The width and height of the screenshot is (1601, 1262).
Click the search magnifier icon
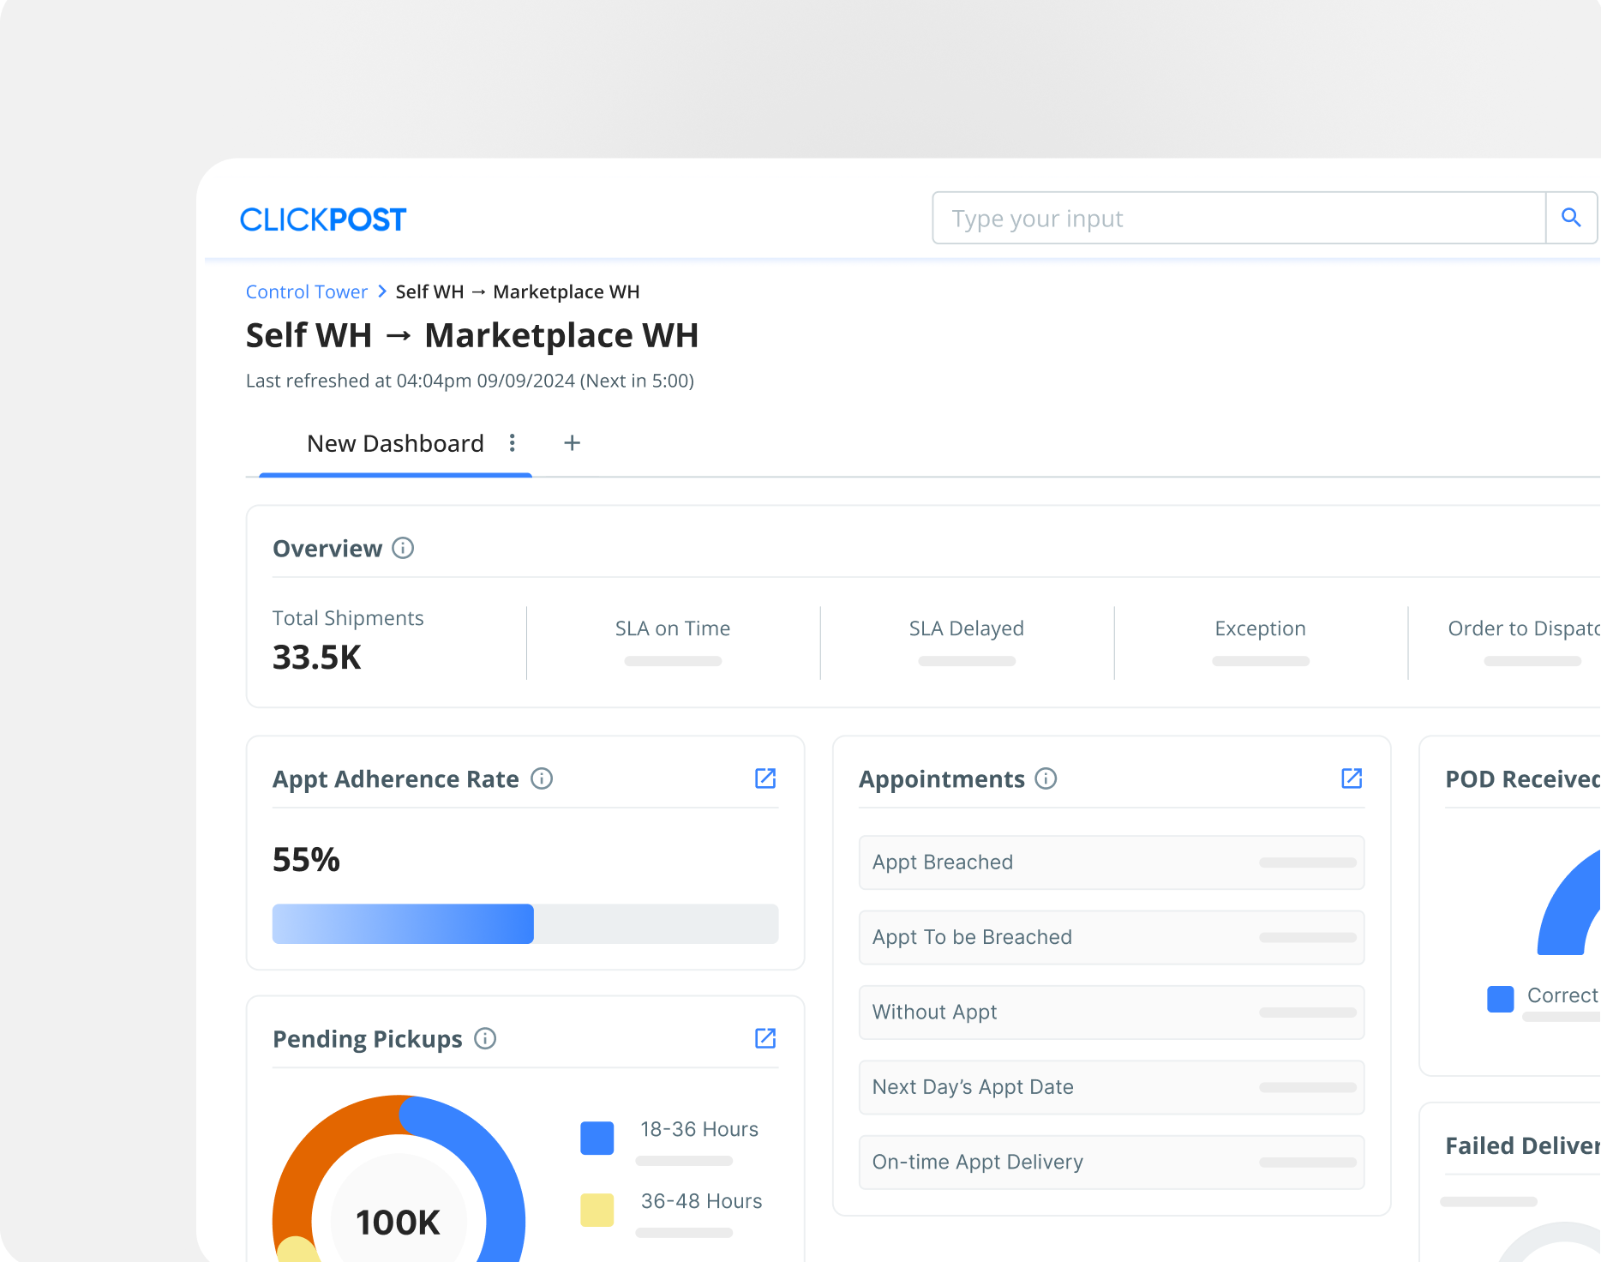coord(1570,218)
